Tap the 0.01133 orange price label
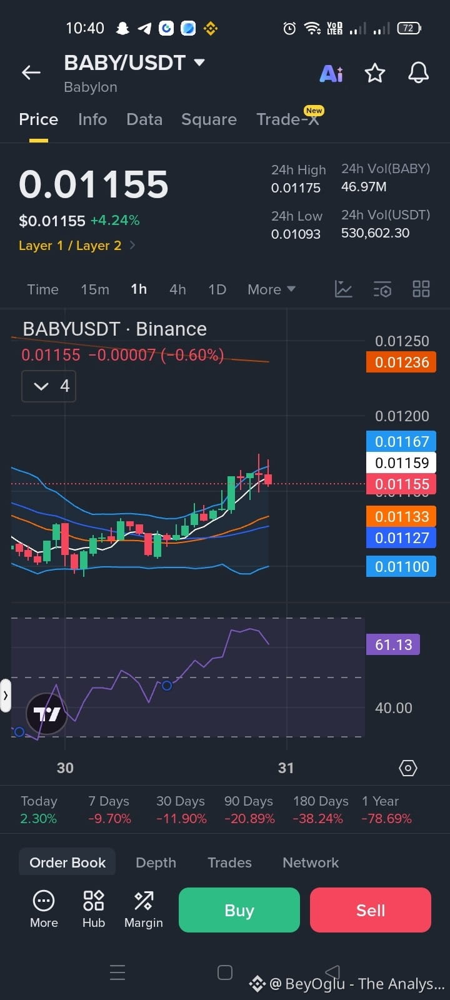This screenshot has width=450, height=1000. coord(401,517)
